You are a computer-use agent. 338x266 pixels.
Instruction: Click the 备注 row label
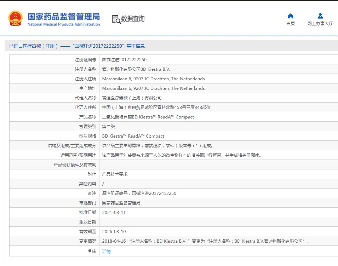(92, 193)
